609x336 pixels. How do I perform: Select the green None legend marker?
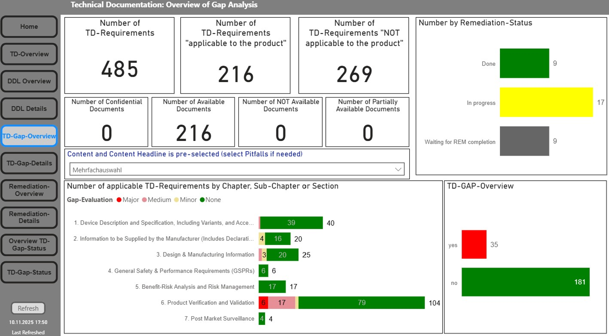[x=202, y=200]
